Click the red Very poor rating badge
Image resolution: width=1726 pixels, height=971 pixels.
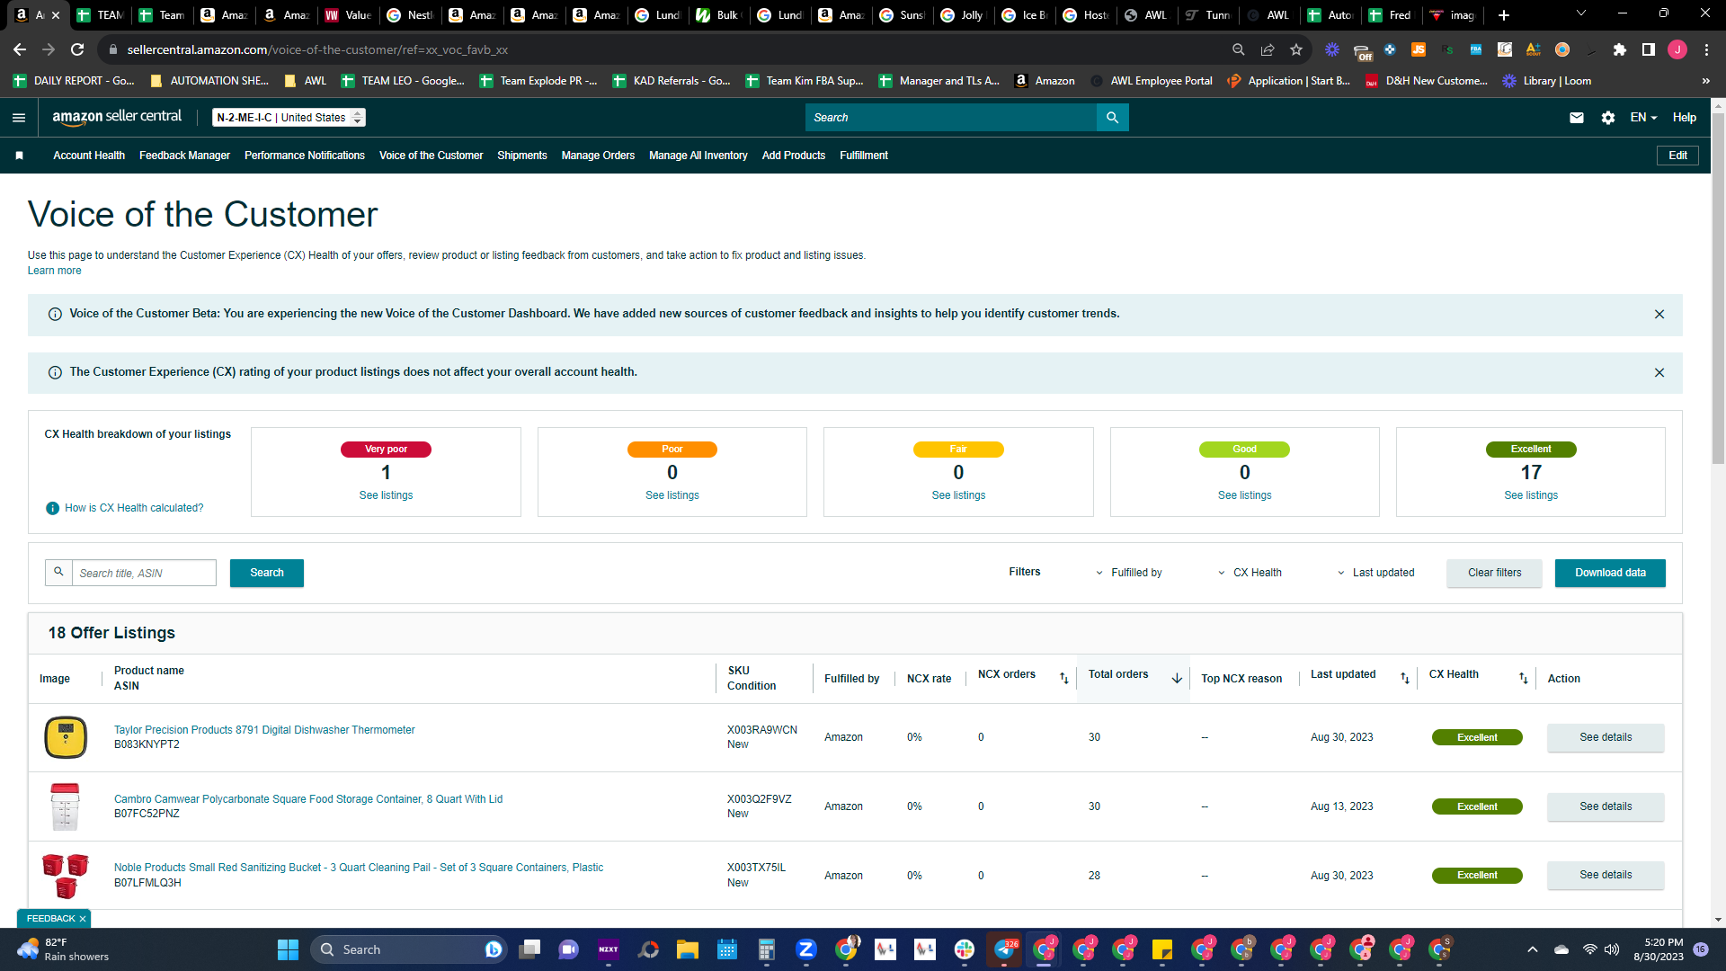point(386,450)
